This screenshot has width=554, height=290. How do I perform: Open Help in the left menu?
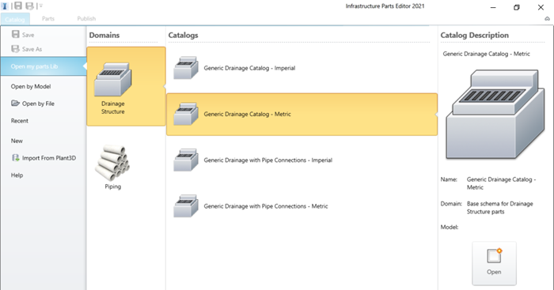point(17,175)
